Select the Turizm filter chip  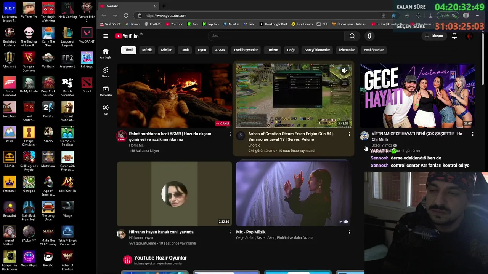[272, 50]
